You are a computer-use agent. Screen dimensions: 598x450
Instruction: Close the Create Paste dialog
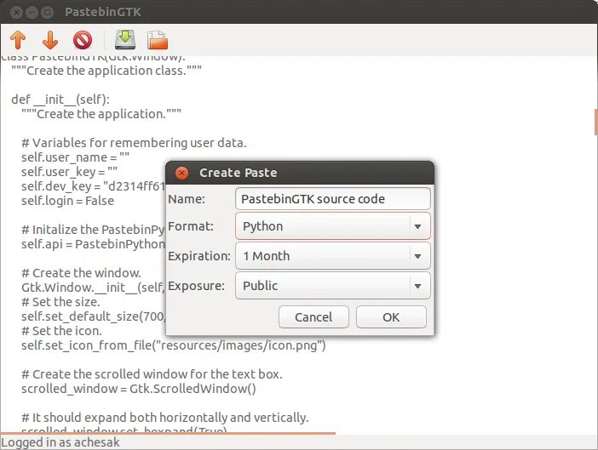click(182, 173)
